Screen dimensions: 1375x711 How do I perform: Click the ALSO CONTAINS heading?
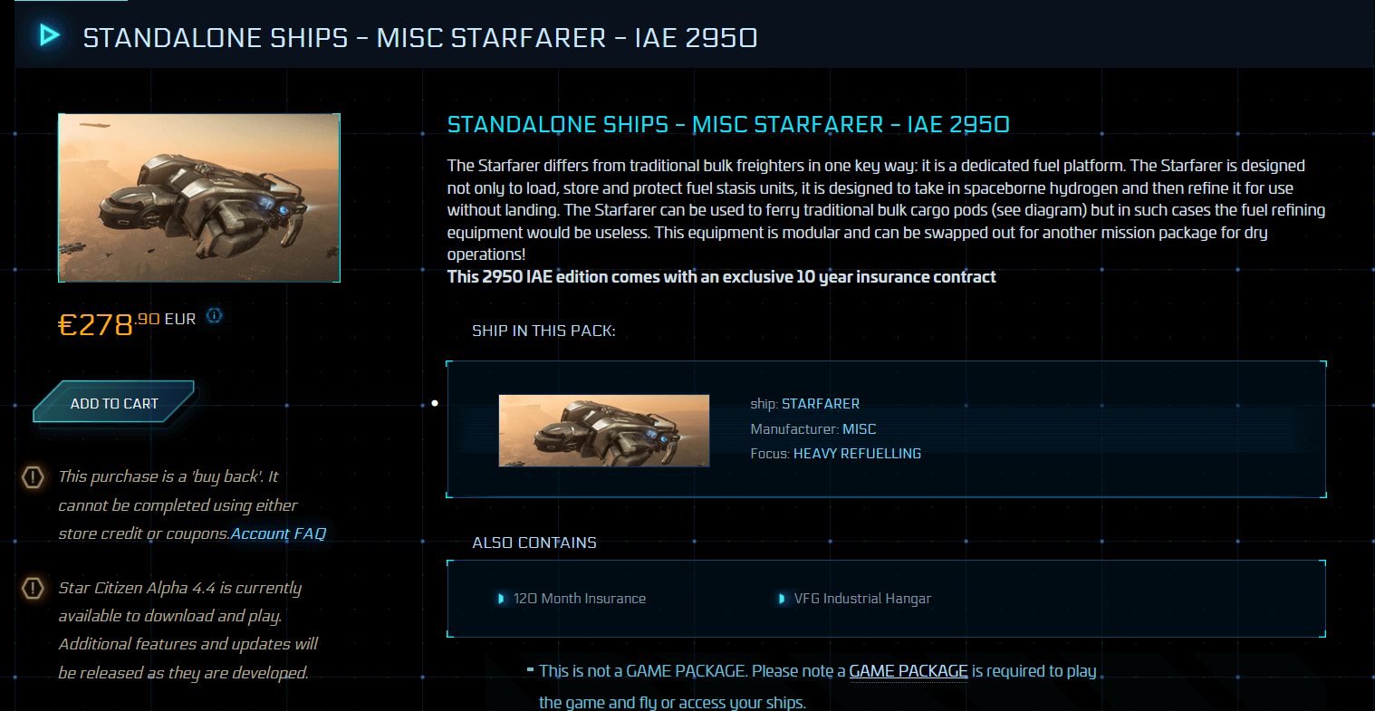[534, 543]
